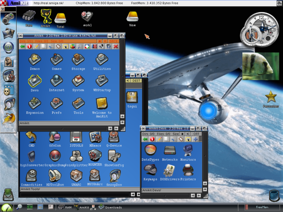The height and width of the screenshot is (212, 283).
Task: Toggle the SRCE button in Amikit window
Action: (x=114, y=41)
